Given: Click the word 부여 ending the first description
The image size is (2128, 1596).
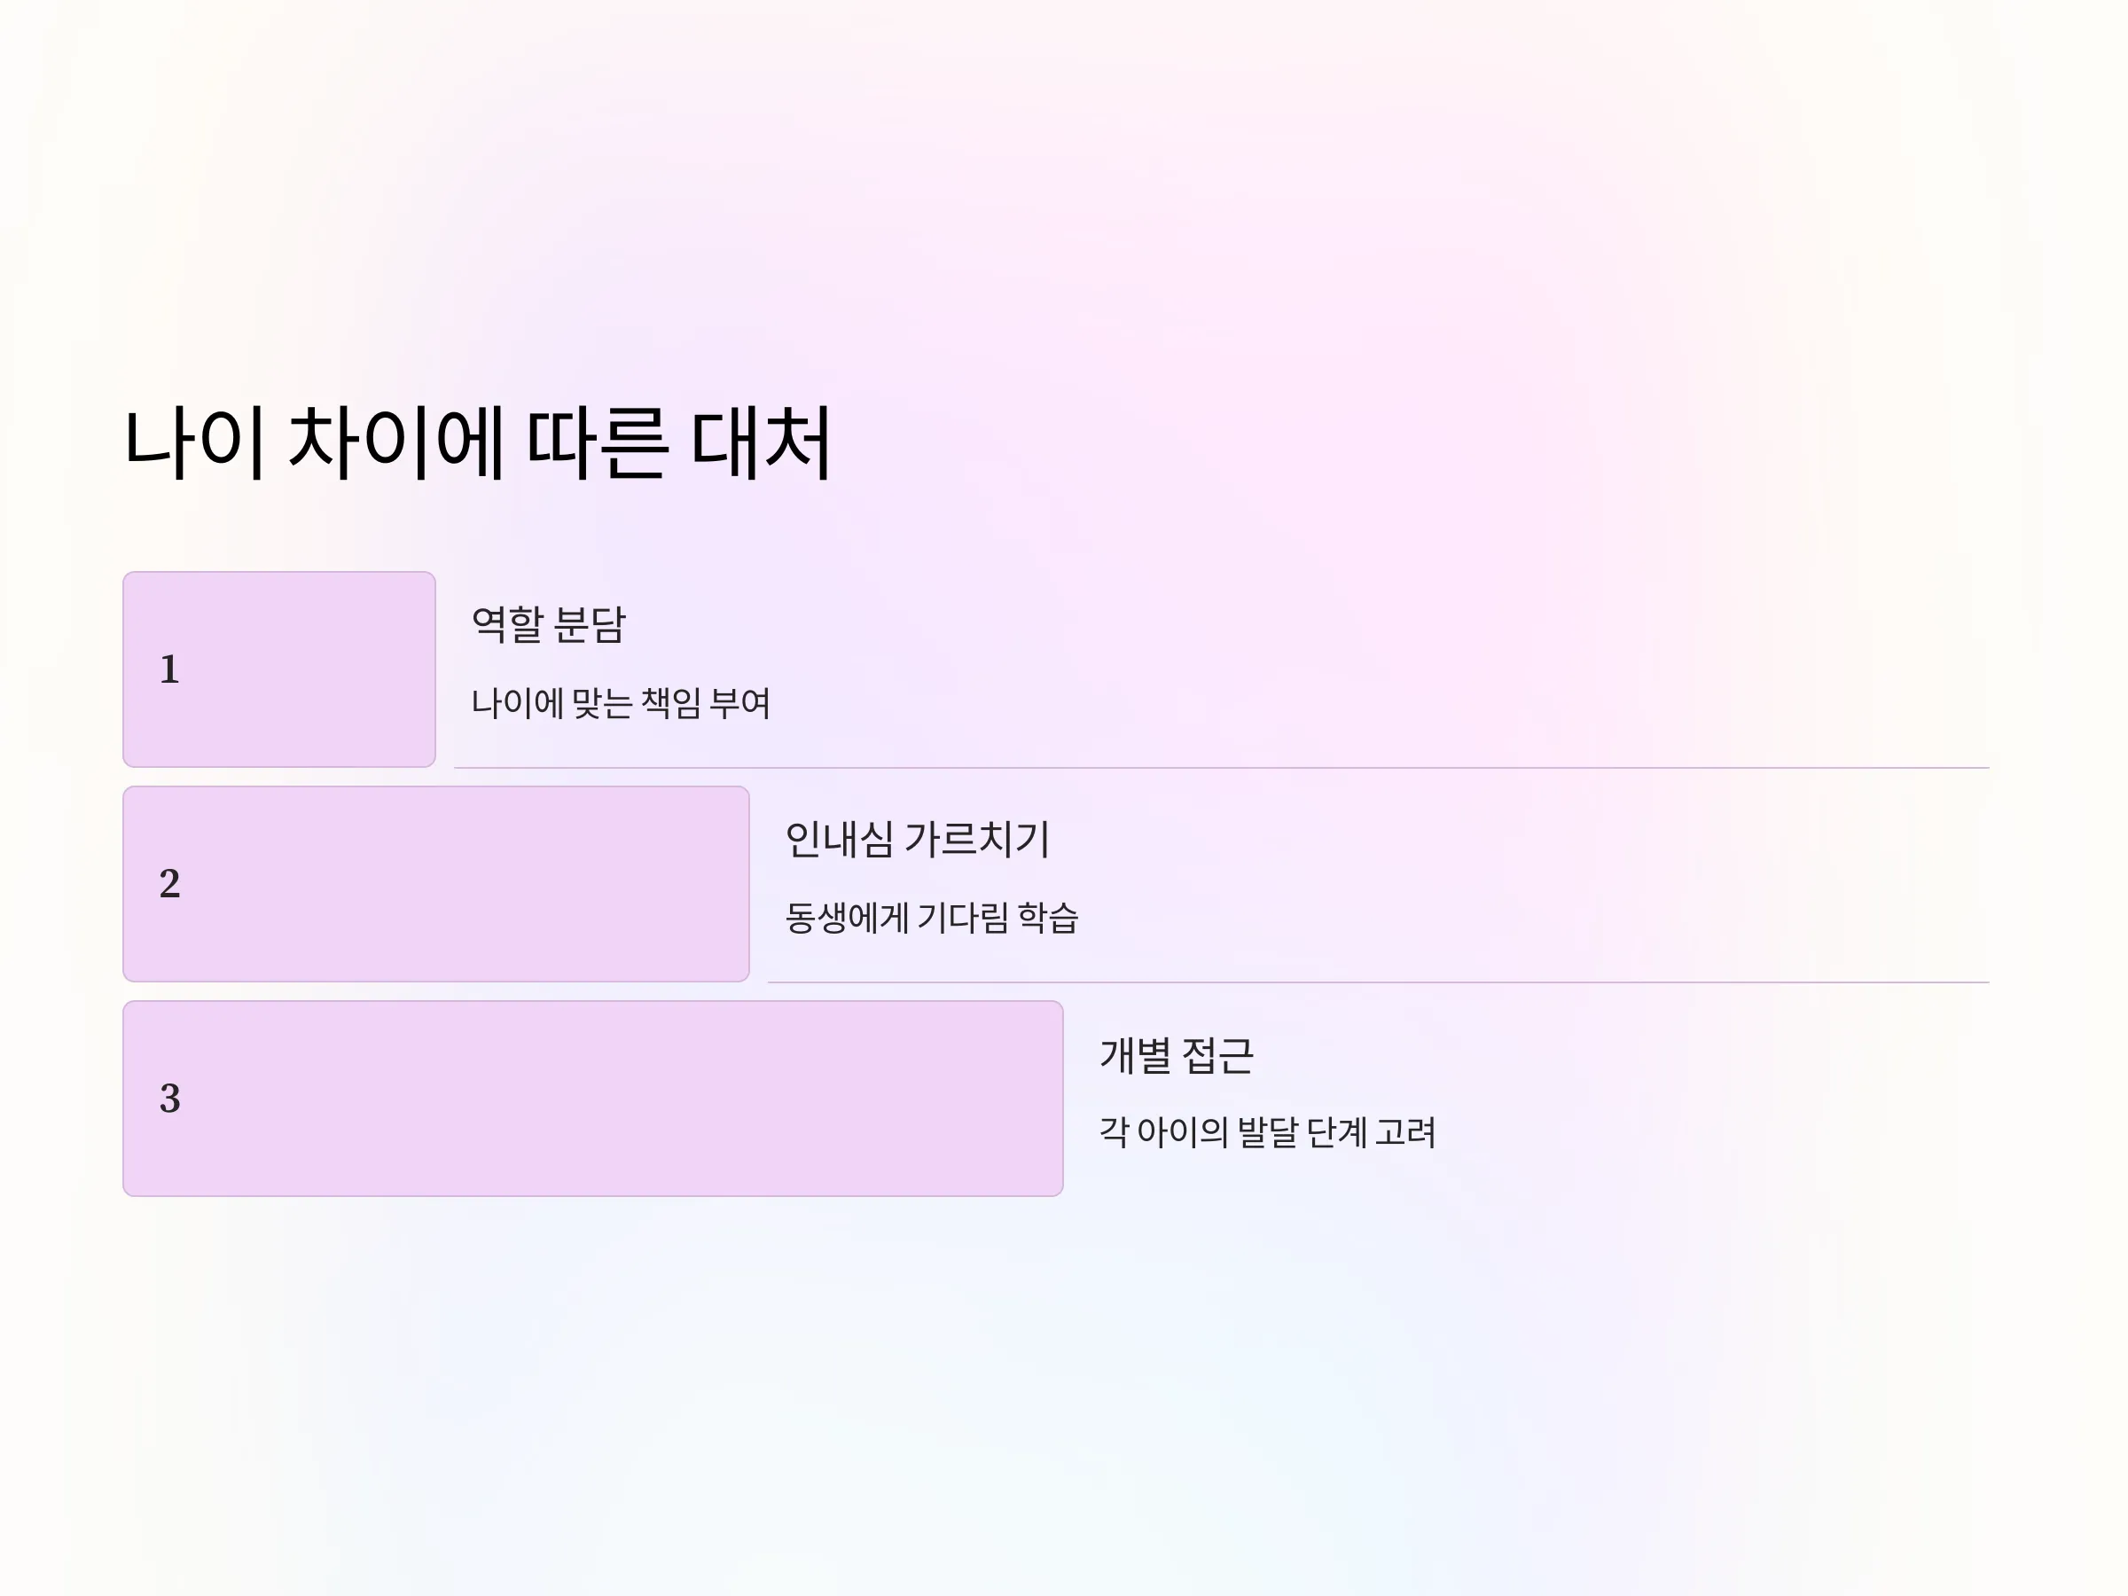Looking at the screenshot, I should point(739,703).
